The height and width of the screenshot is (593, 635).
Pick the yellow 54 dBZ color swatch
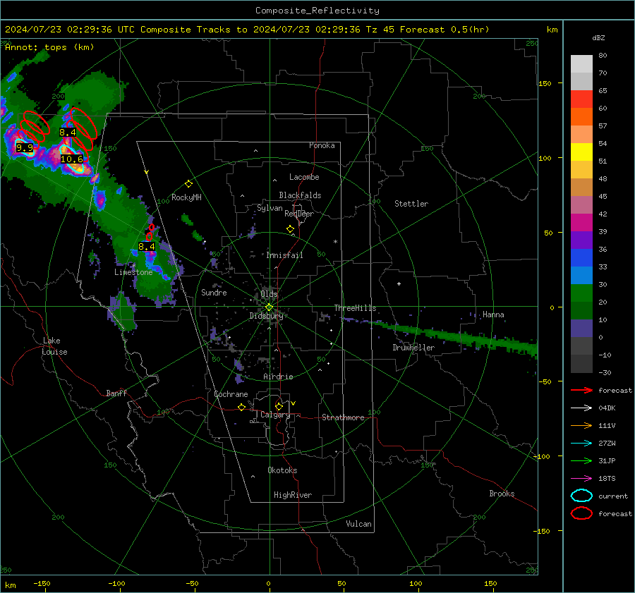click(581, 152)
